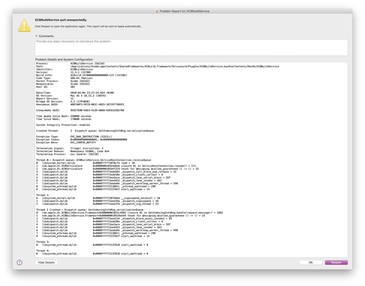The image size is (365, 286).
Task: Select the 'Terminating Process: exc handler' line
Action: 67,154
